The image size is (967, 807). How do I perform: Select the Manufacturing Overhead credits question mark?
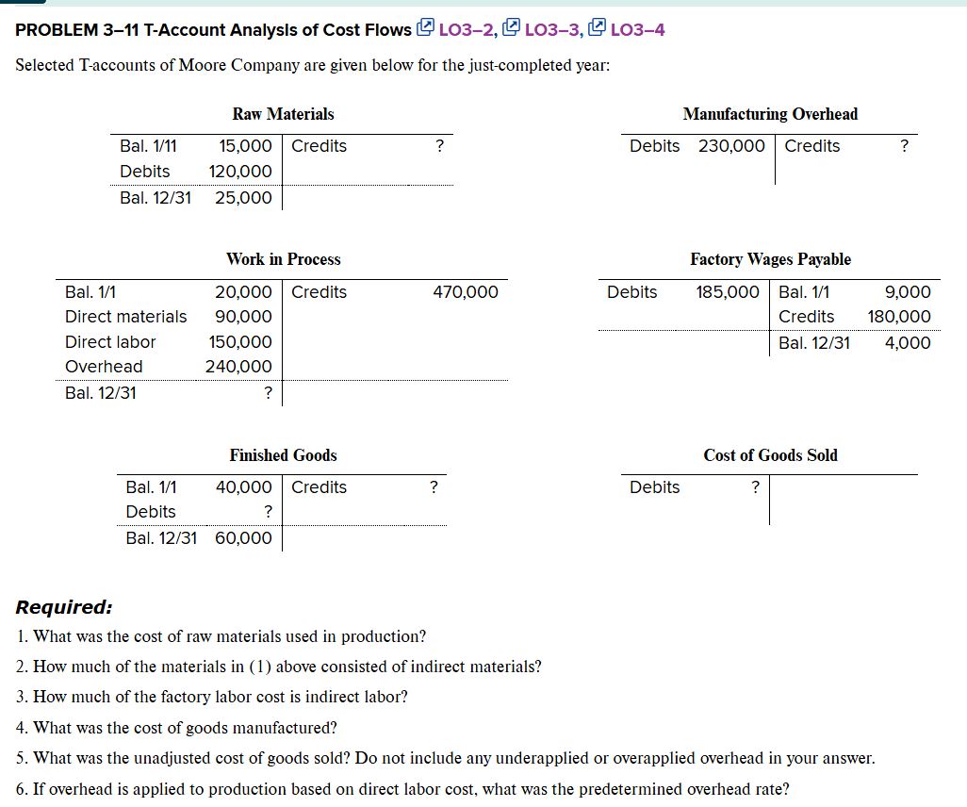click(904, 146)
